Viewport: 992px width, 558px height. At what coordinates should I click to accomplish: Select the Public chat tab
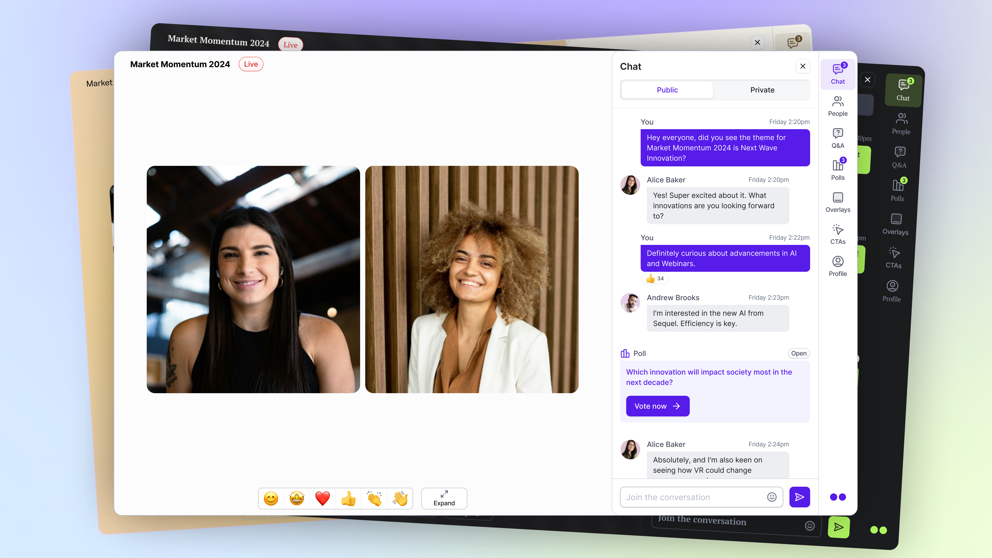tap(667, 90)
